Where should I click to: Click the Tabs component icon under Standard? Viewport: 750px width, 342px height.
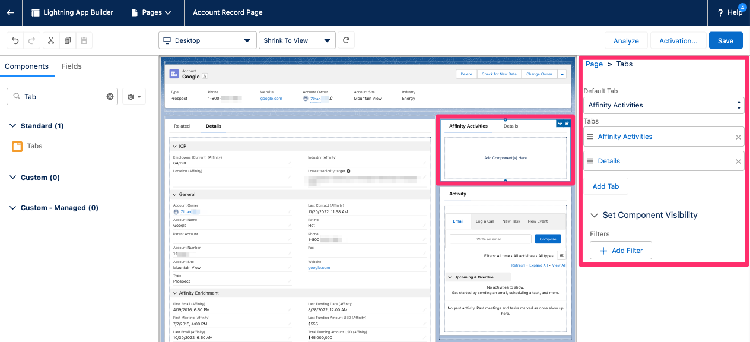[x=17, y=145]
